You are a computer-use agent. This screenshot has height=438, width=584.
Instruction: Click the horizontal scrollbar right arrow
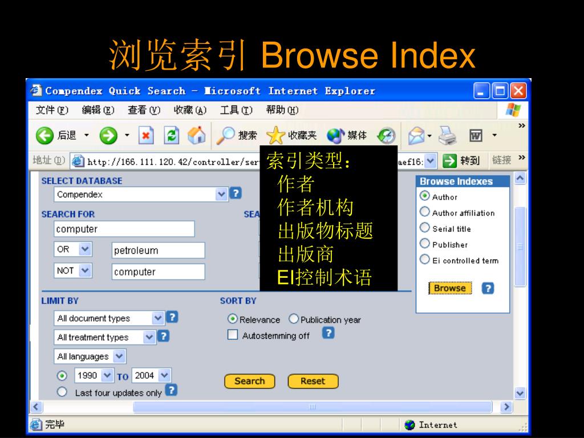[x=506, y=407]
